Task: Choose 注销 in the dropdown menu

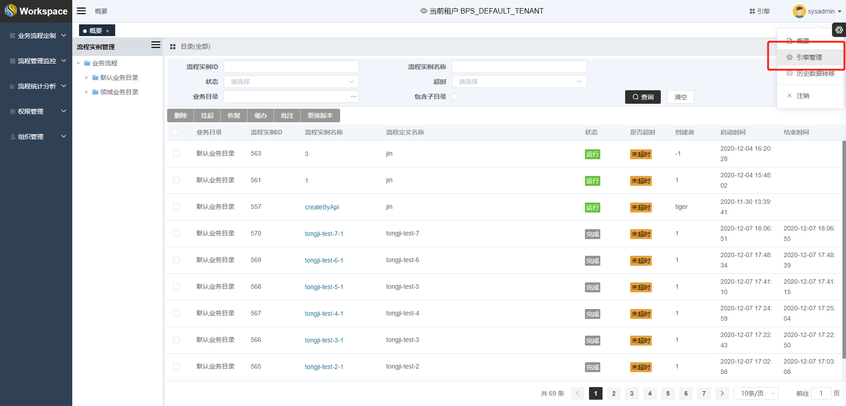Action: [x=802, y=96]
